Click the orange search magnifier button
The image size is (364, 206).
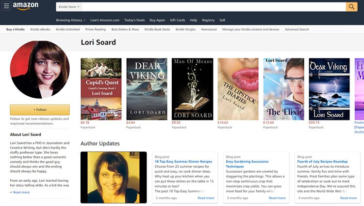[351, 7]
